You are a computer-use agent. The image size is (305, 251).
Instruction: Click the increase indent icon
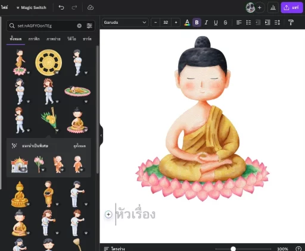[267, 23]
